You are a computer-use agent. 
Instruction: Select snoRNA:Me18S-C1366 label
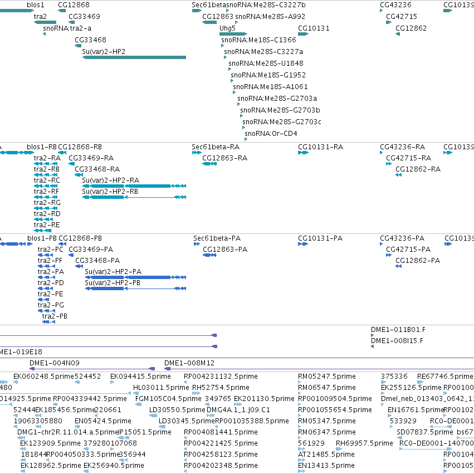(x=259, y=40)
